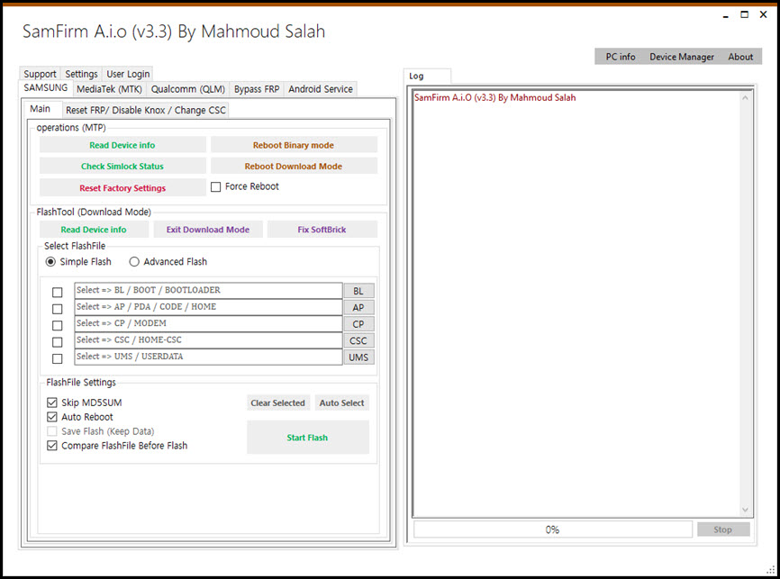Screen dimensions: 780x579
Task: Toggle the Skip MD5SUM checkbox
Action: coord(52,403)
